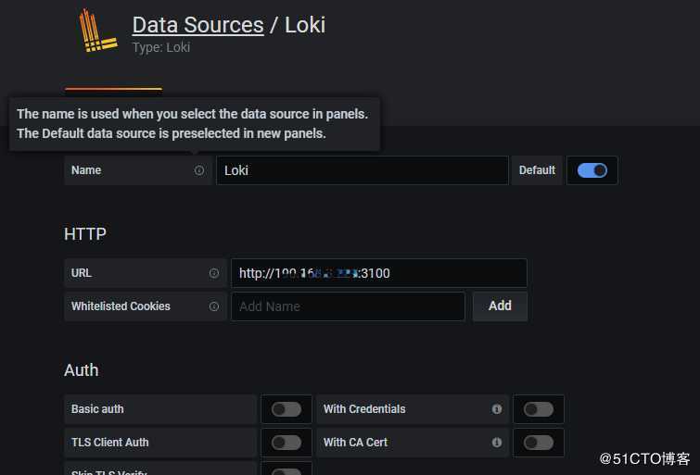Click the Whitelisted Cookies info icon

[x=214, y=306]
